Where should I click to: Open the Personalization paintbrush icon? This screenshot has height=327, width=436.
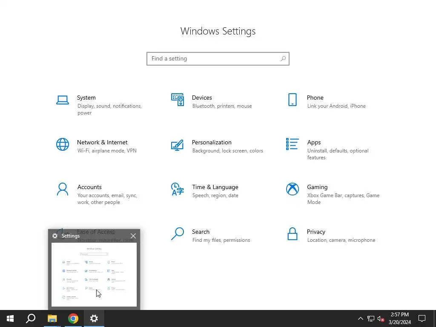pos(178,145)
